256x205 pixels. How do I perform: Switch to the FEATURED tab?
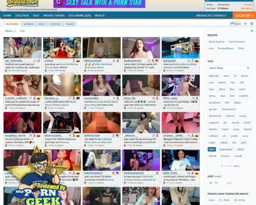[x=12, y=24]
